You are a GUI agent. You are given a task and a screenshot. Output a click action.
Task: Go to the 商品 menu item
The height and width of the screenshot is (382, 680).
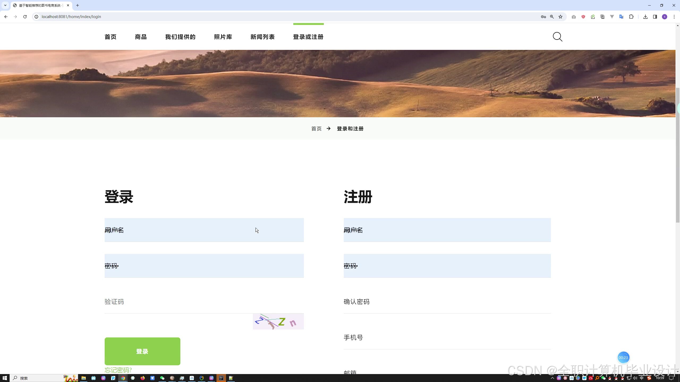coord(141,37)
